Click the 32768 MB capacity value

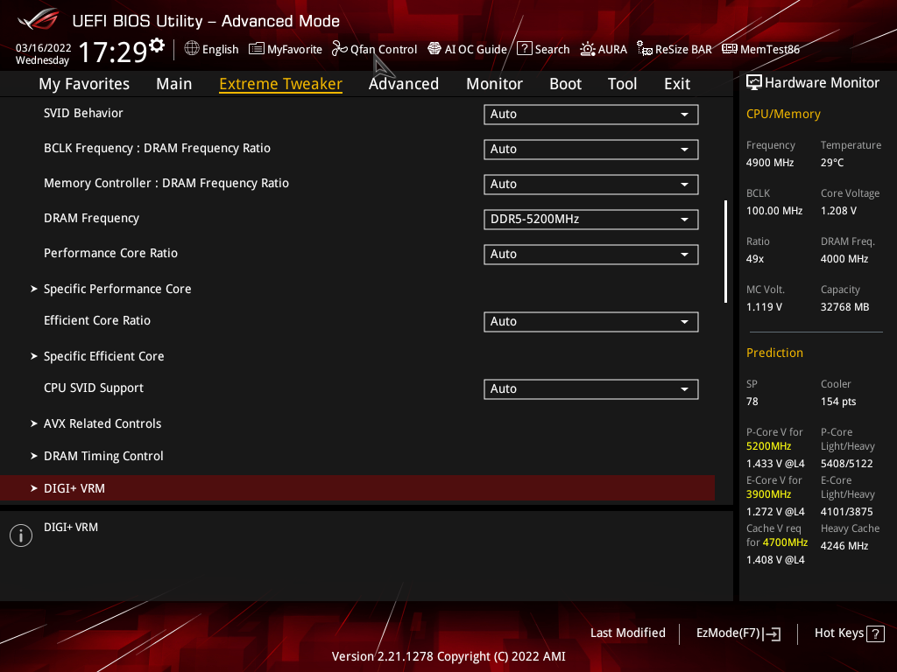845,307
